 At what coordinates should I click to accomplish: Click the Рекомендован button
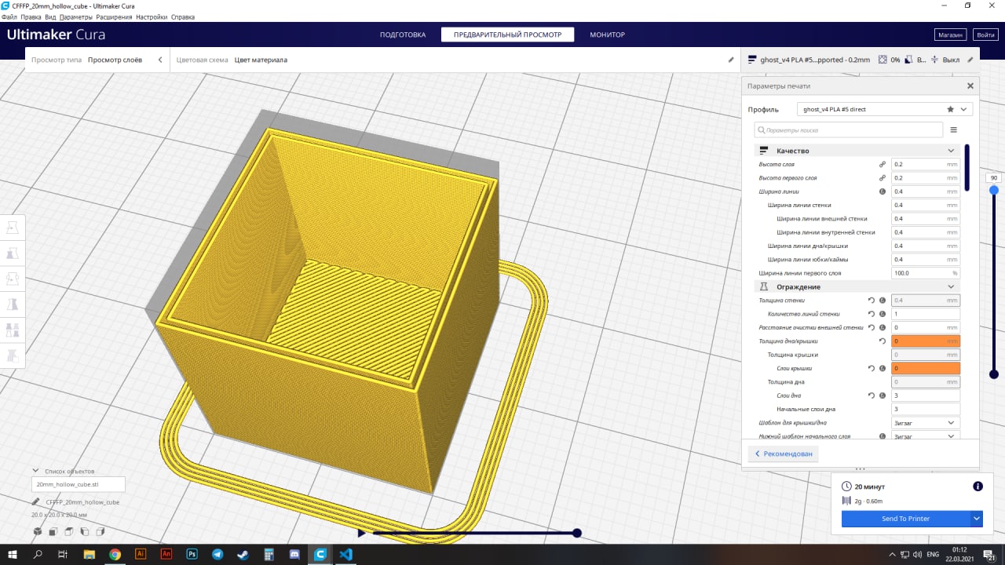pos(784,454)
